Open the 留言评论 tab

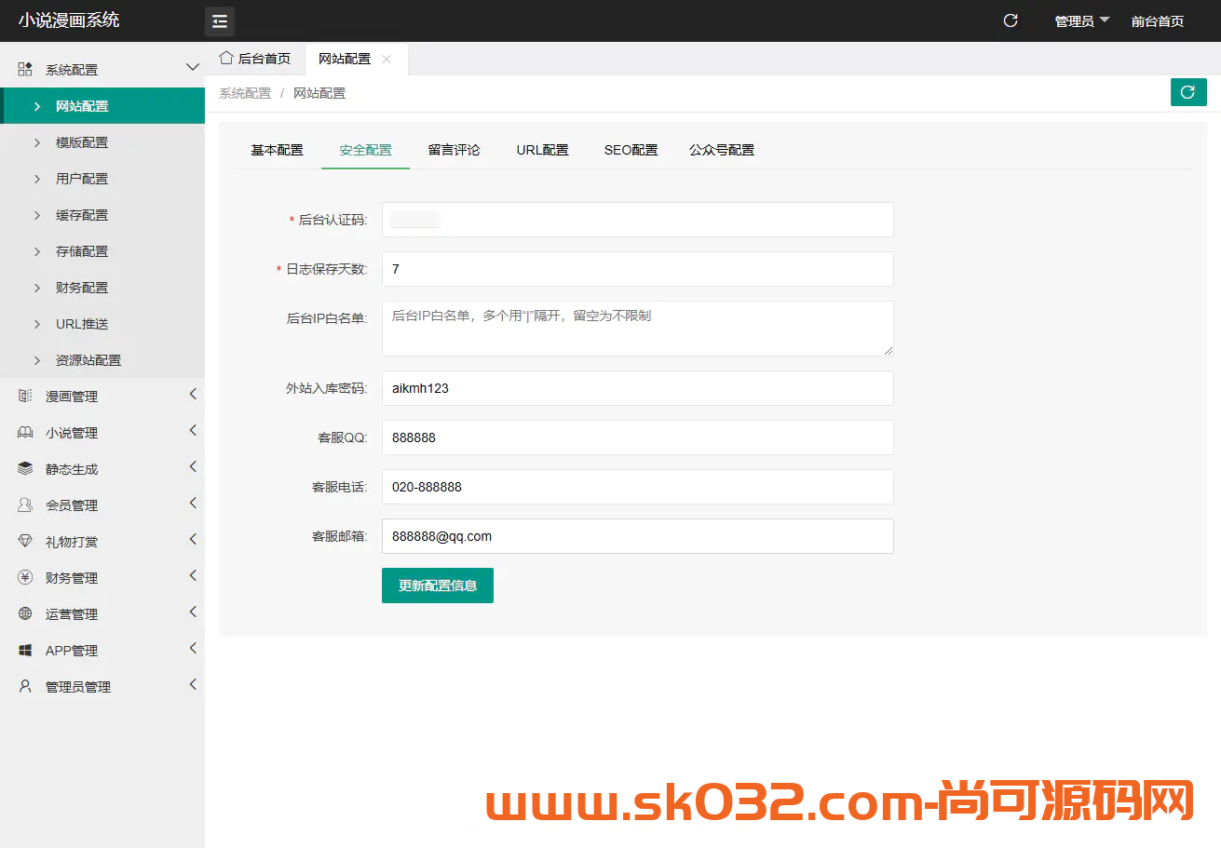[x=454, y=150]
